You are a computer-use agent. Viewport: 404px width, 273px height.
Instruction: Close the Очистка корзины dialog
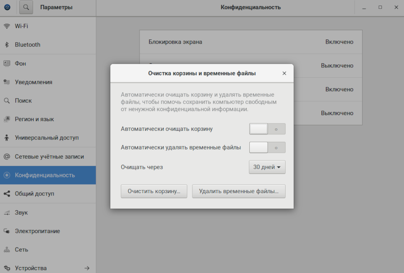(284, 73)
